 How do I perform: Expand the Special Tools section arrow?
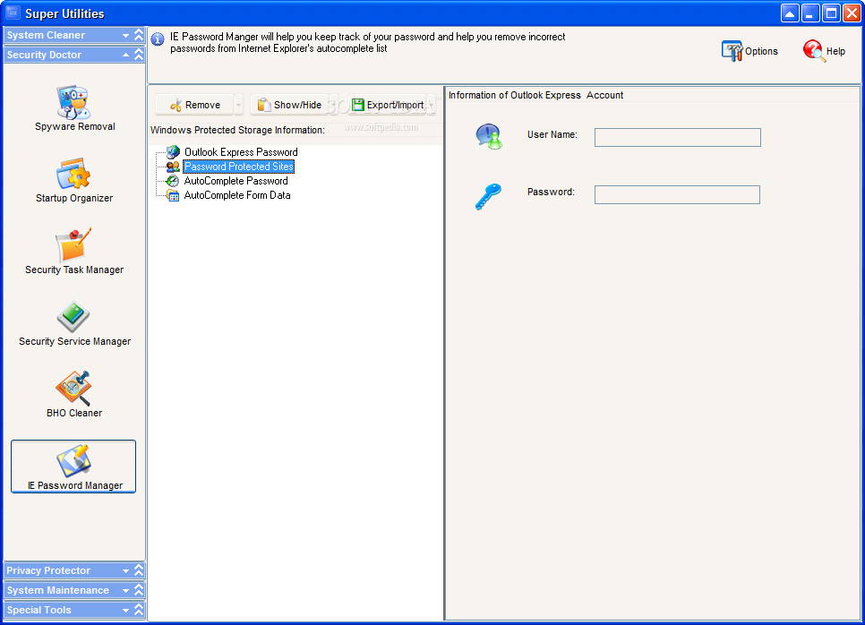click(125, 611)
